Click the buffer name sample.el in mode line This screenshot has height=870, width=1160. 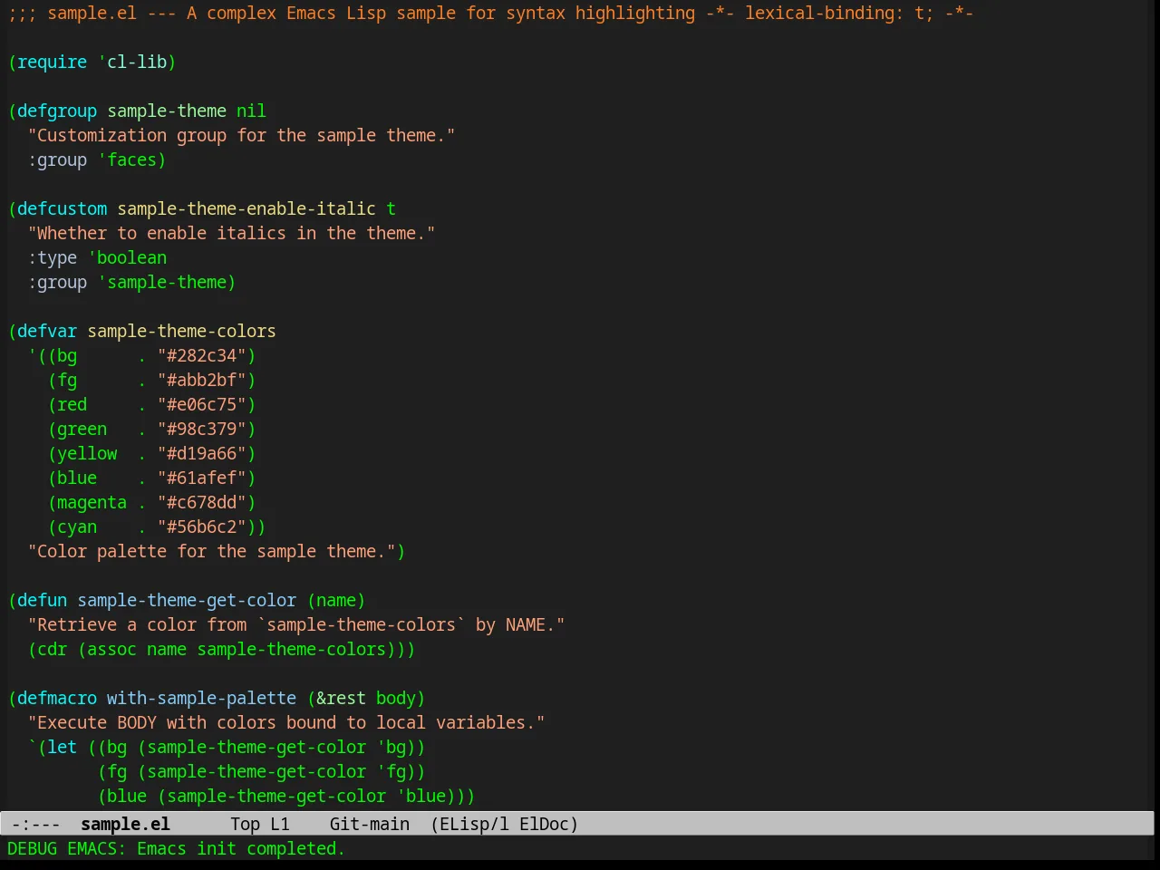click(x=125, y=824)
